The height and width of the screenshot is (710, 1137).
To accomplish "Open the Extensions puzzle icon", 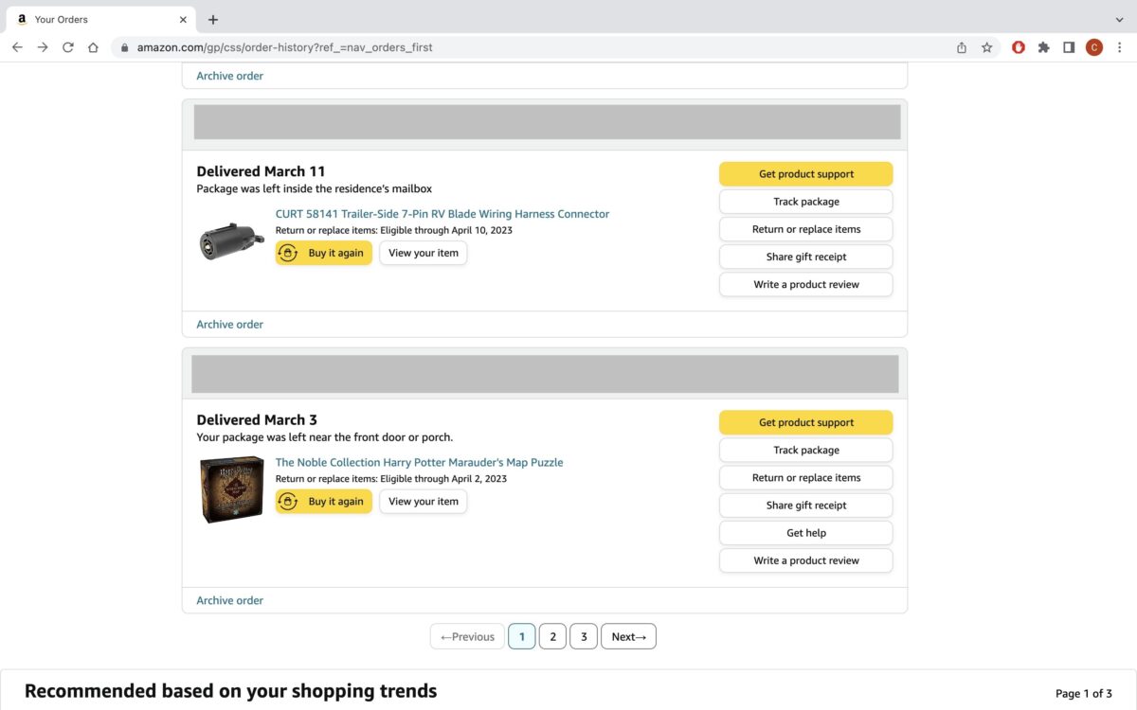I will [1043, 47].
